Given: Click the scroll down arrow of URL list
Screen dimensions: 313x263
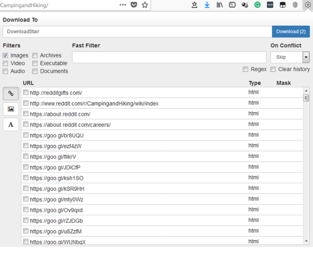Looking at the screenshot, I should [306, 241].
